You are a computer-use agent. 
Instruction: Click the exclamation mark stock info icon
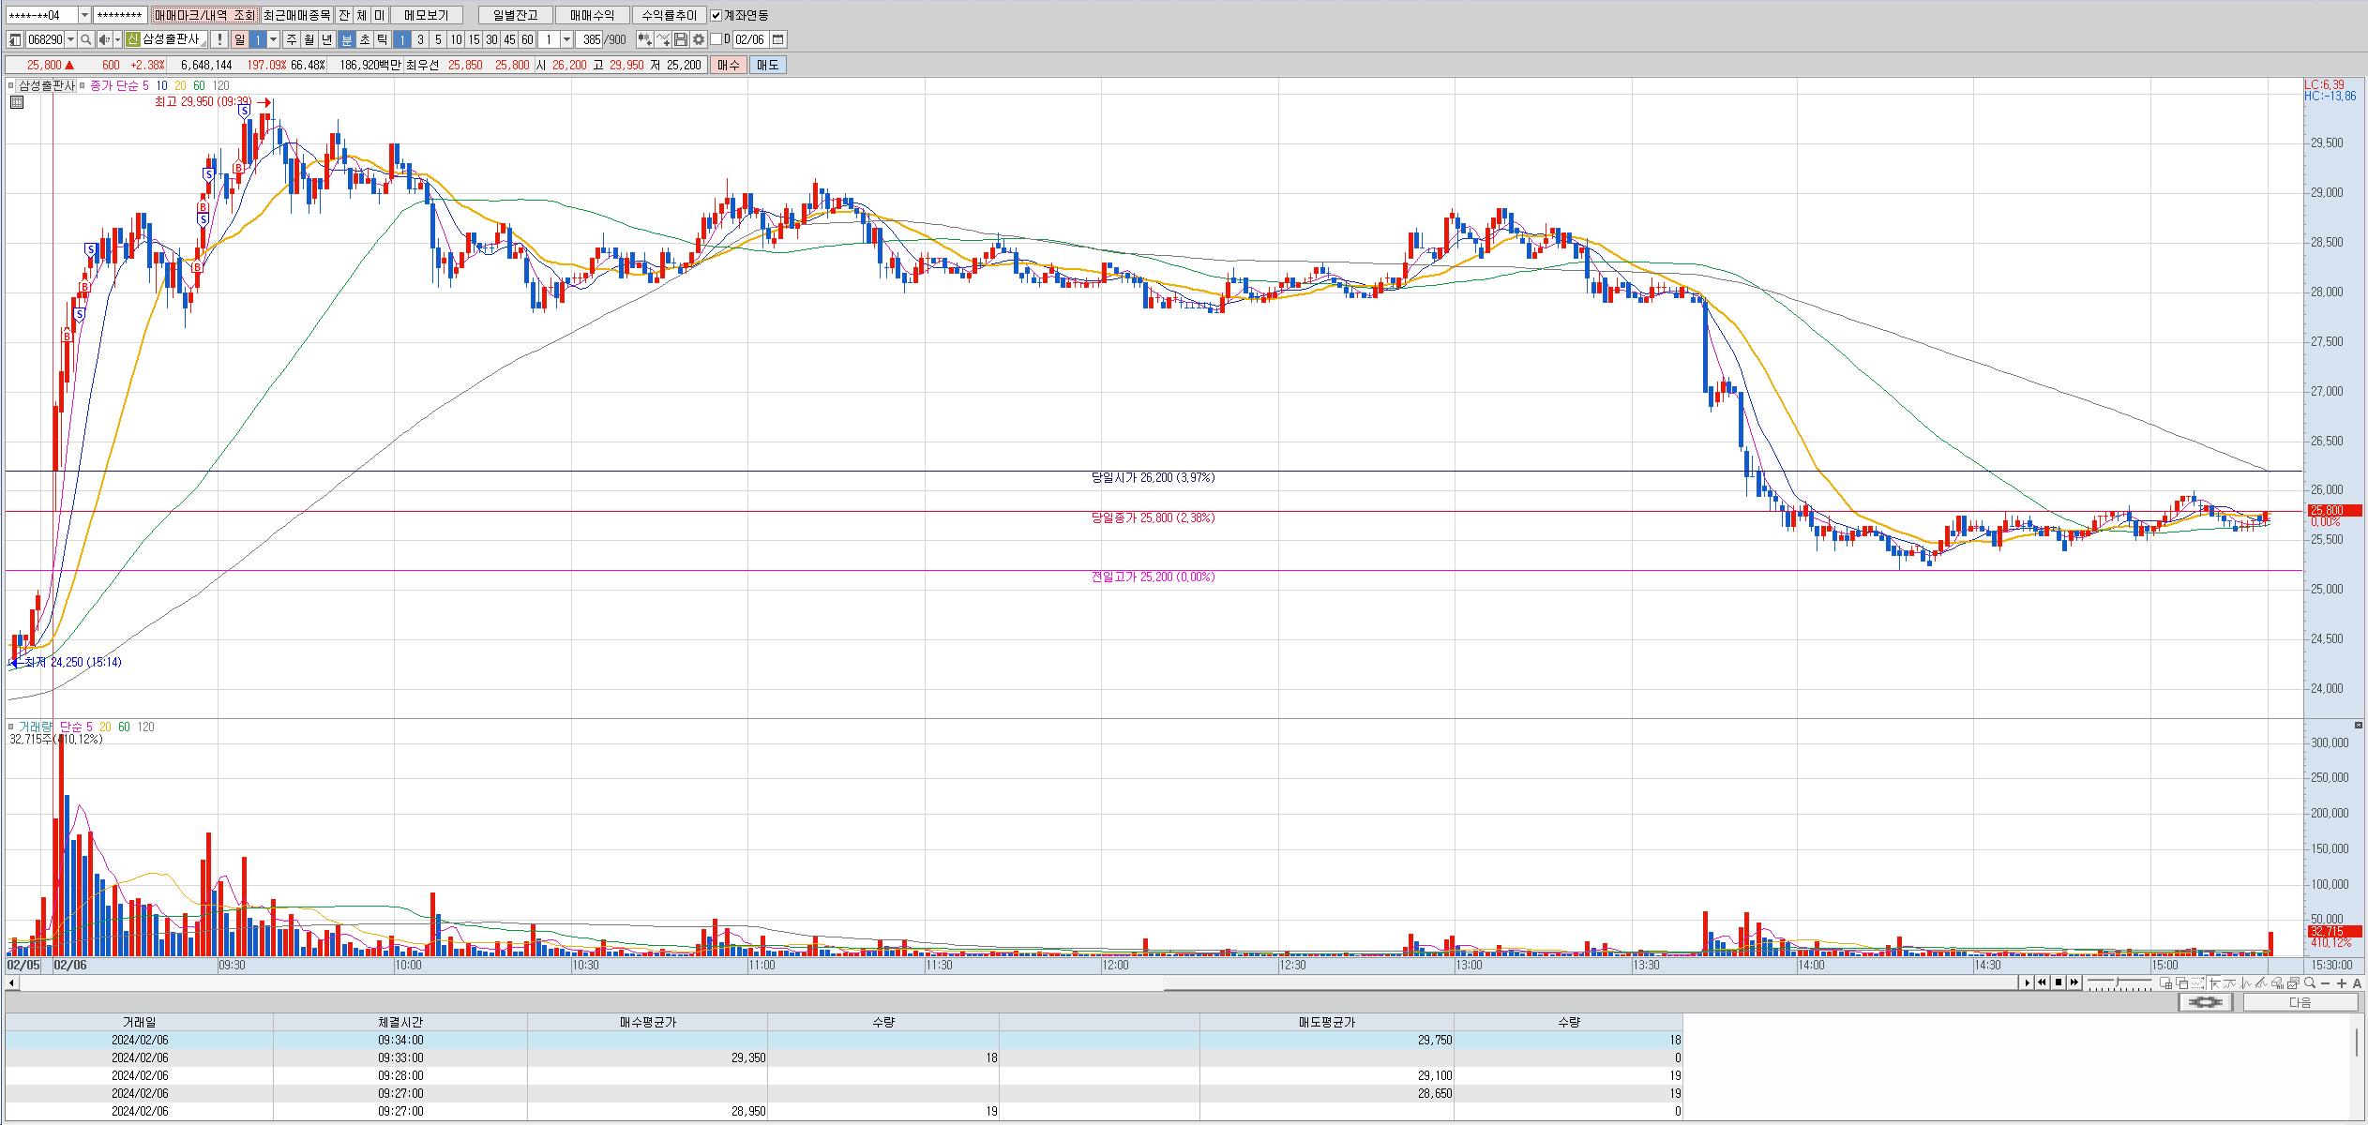[219, 39]
